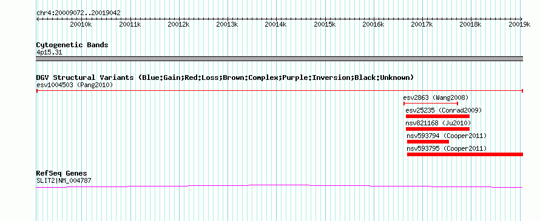Select the 20016k ruler tick label

(x=374, y=24)
